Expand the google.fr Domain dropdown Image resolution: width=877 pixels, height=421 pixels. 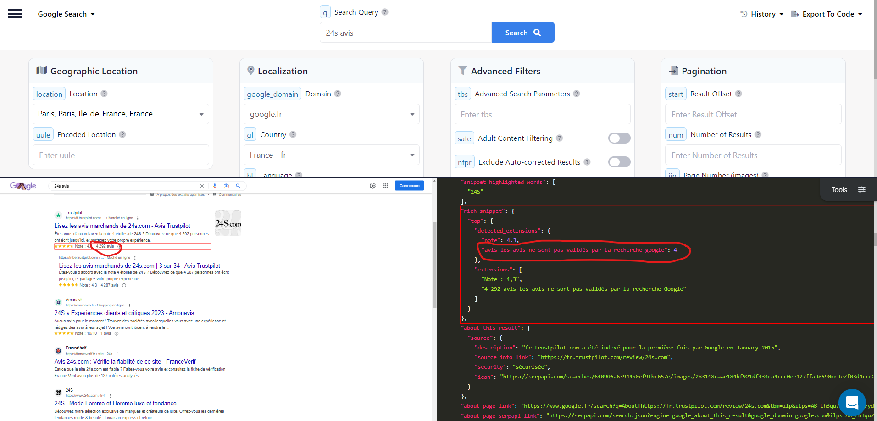tap(411, 114)
